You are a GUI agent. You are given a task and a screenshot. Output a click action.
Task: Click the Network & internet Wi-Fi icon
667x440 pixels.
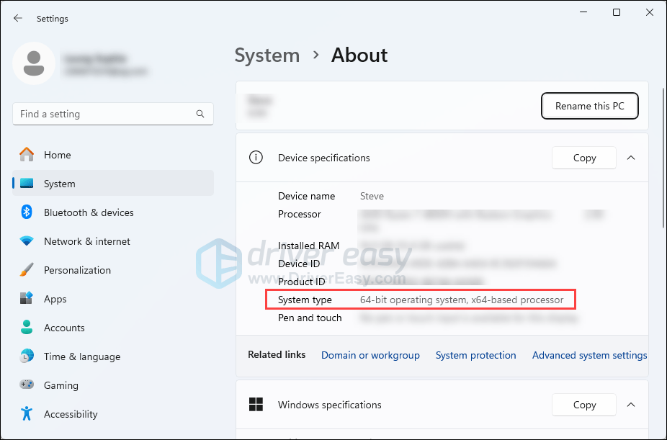(27, 241)
